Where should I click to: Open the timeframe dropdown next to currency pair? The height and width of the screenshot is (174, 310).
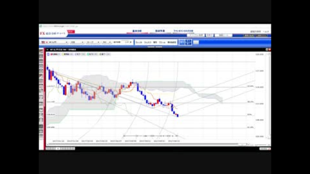(77, 42)
